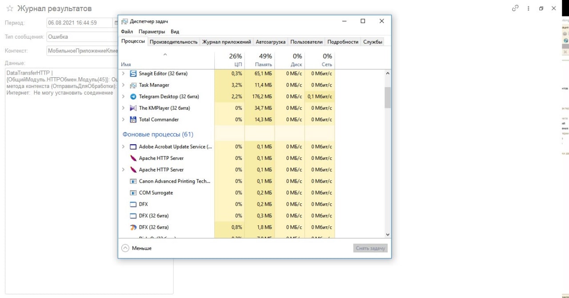Select the COM Surrogate row name
The image size is (569, 298).
(x=156, y=193)
